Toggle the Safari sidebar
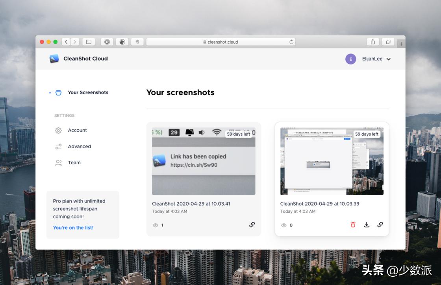 coord(89,42)
